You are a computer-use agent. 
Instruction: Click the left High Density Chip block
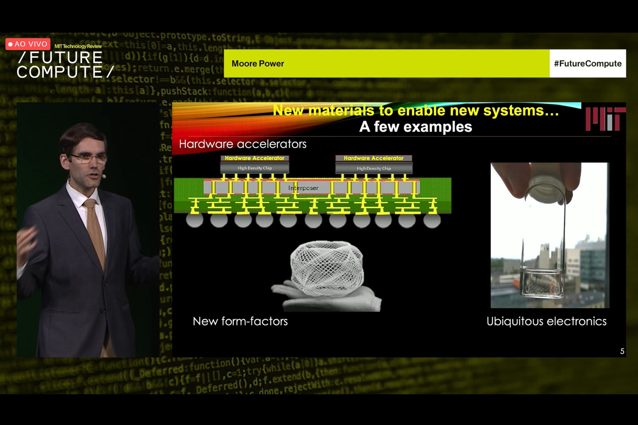point(255,168)
